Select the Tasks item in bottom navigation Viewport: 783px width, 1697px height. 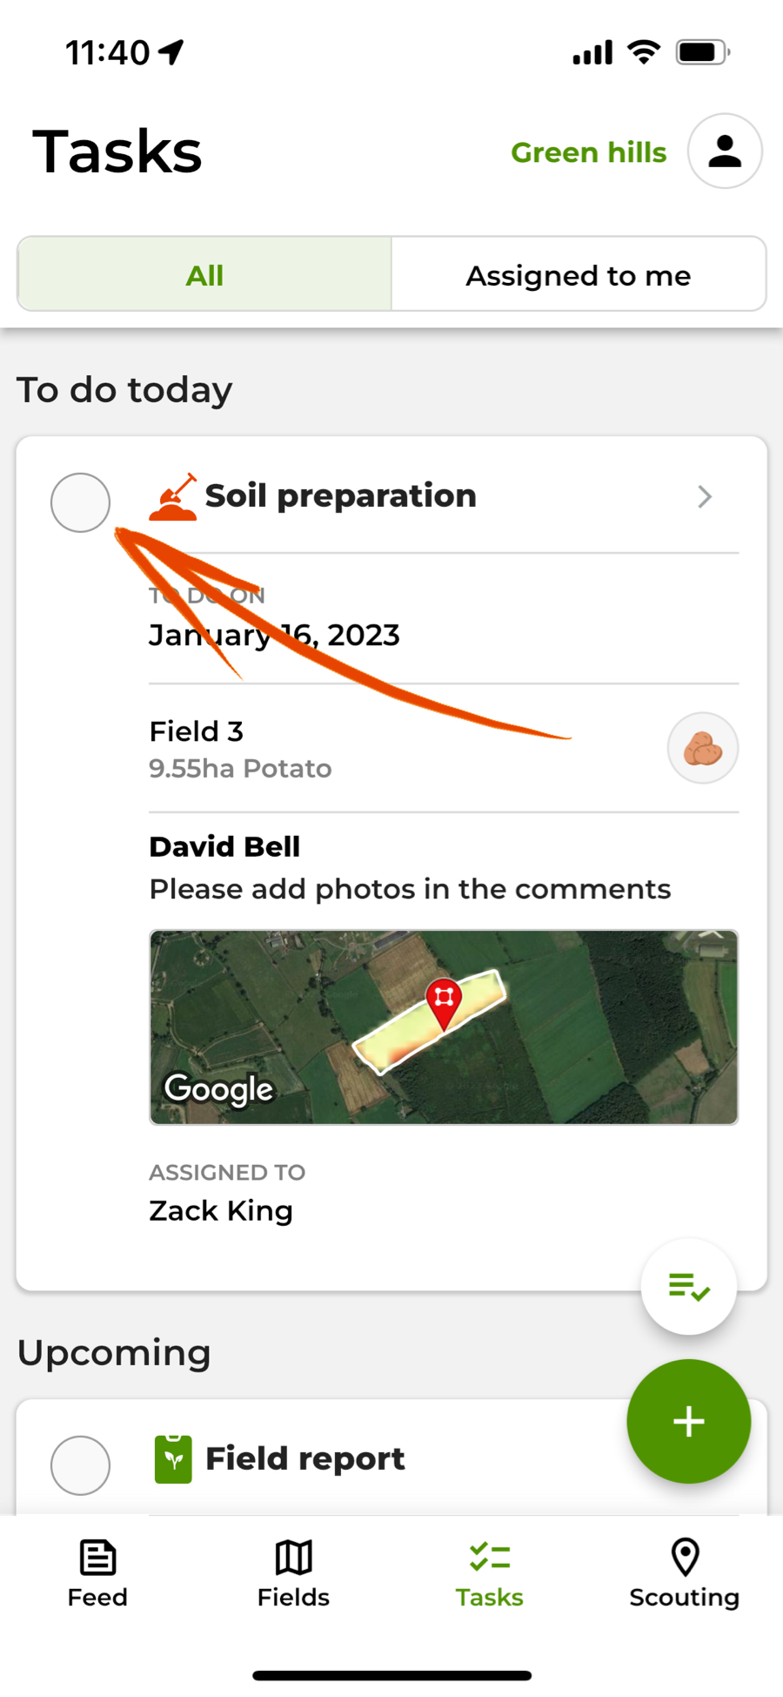(489, 1573)
